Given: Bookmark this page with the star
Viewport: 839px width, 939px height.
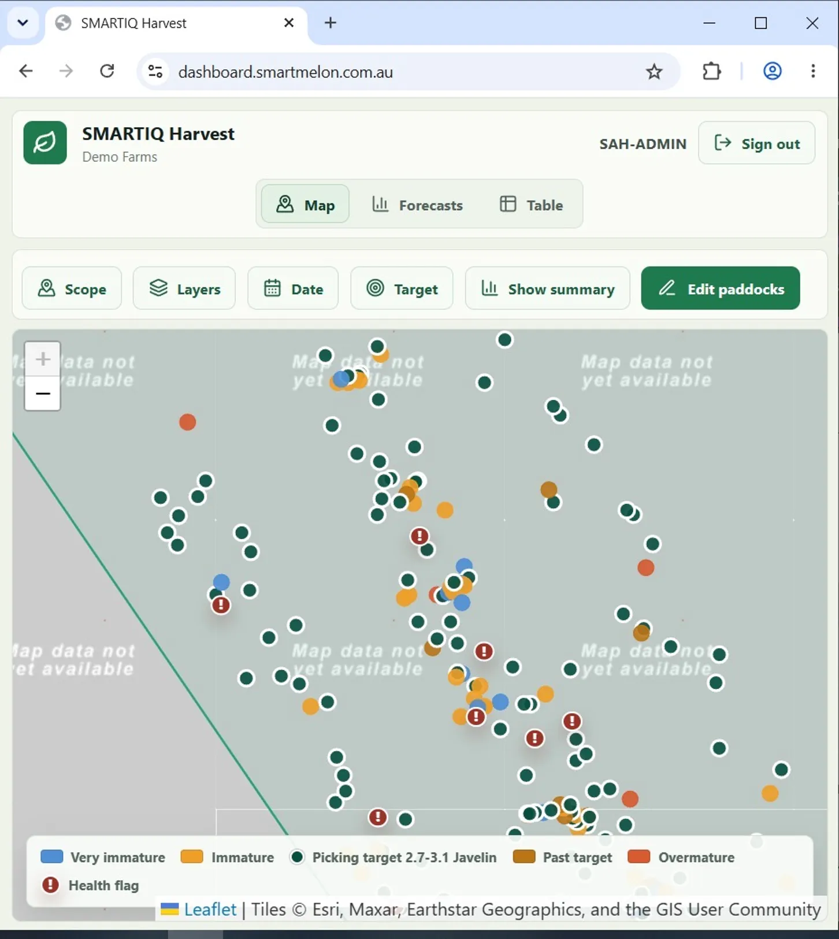Looking at the screenshot, I should (654, 72).
